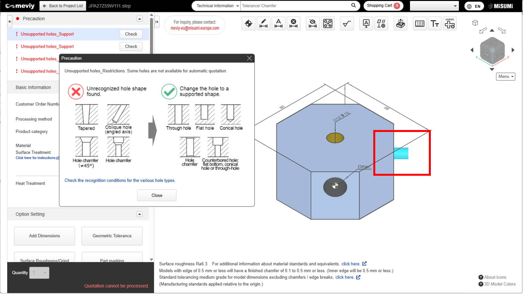The height and width of the screenshot is (294, 523).
Task: Rotate the view cube to the right
Action: pyautogui.click(x=513, y=50)
